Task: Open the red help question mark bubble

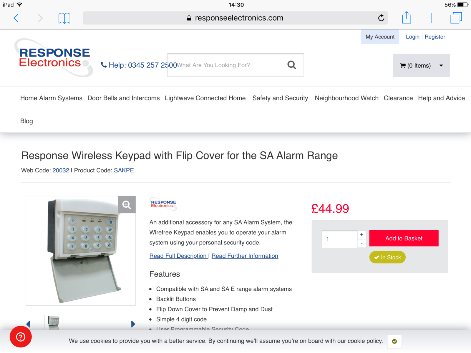Action: point(21,337)
